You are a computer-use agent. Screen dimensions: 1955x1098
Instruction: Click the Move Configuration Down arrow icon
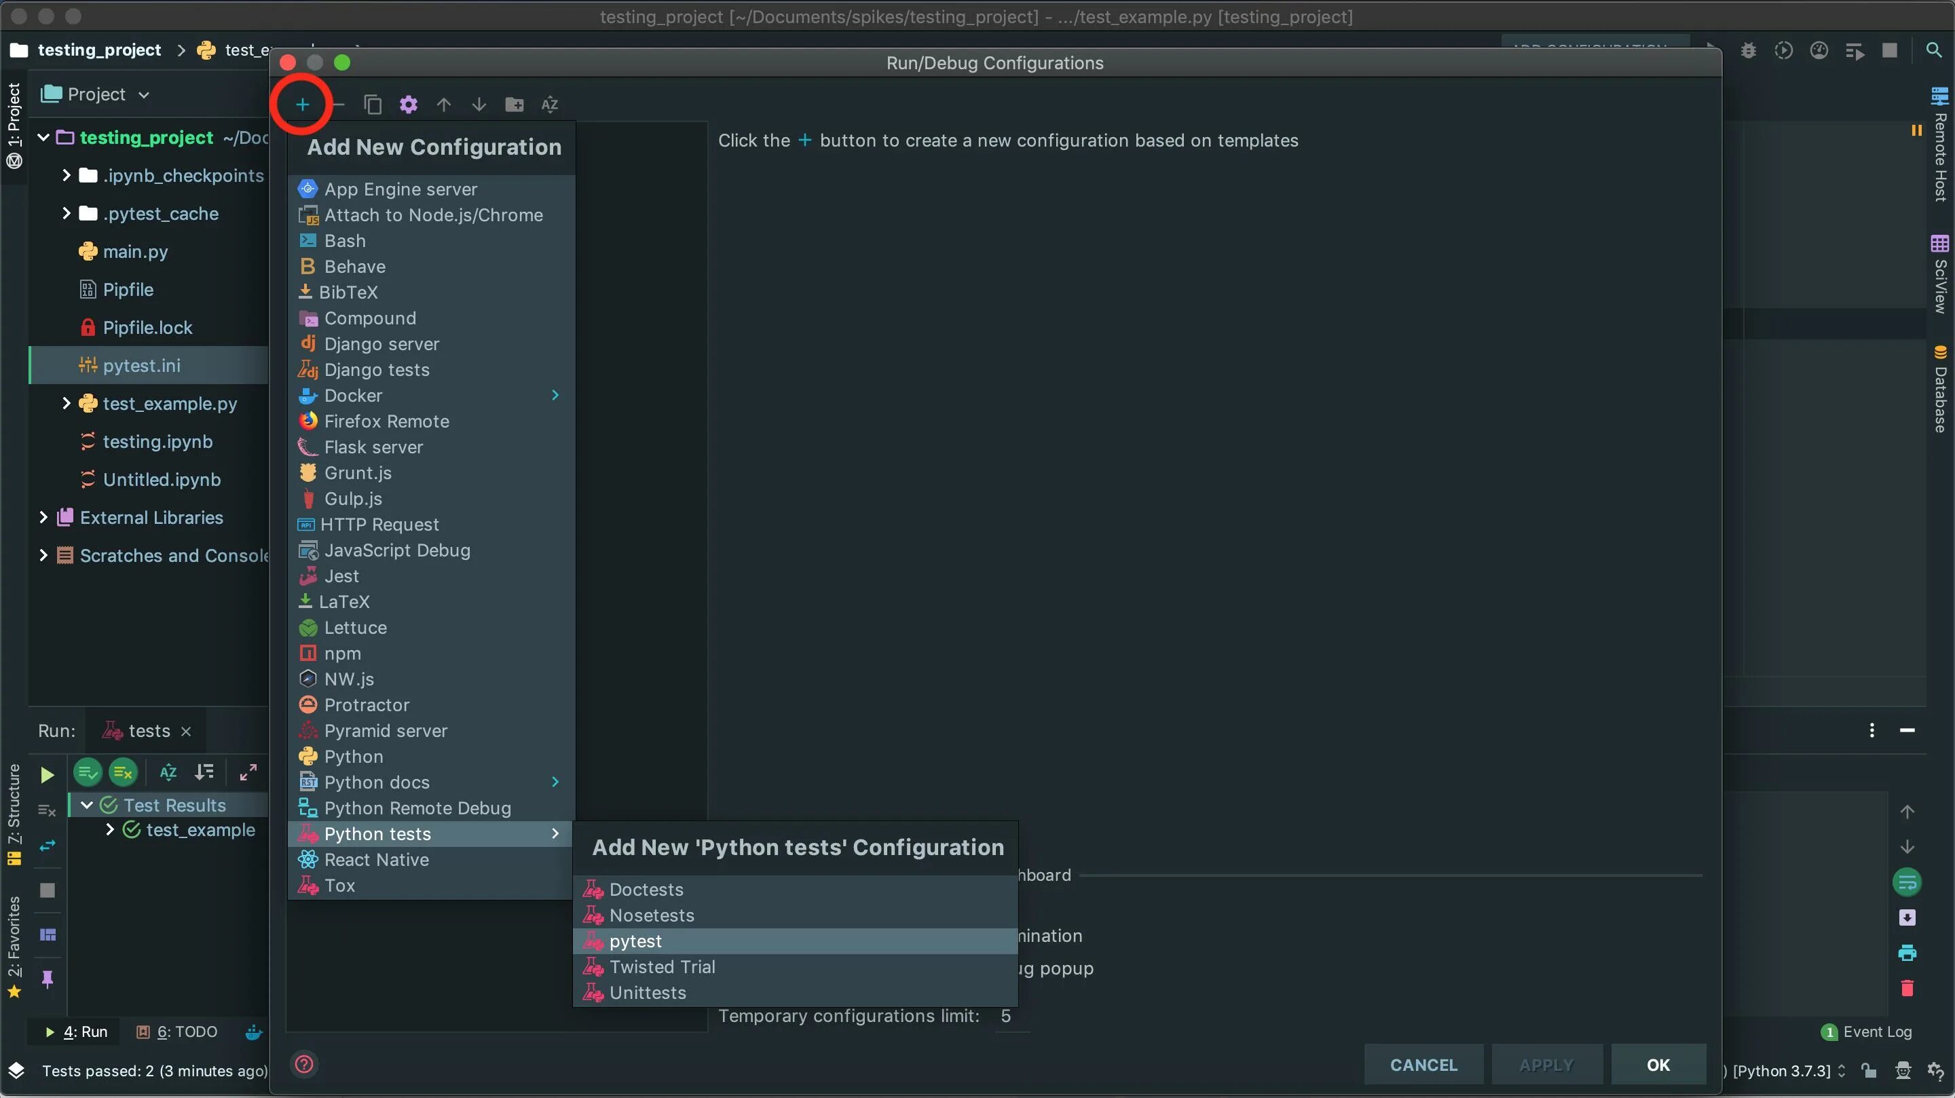[478, 103]
